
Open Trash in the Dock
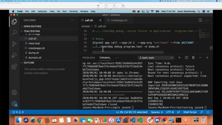pyautogui.click(x=203, y=120)
